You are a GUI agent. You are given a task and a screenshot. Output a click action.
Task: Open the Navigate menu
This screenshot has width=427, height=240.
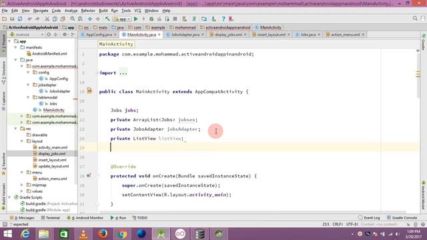point(41,11)
